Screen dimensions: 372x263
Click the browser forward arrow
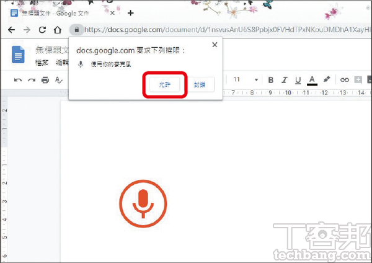pyautogui.click(x=27, y=30)
